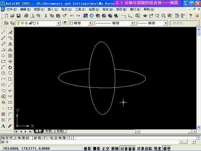
Task: Open the lineweight 随层 dropdown
Action: (x=166, y=23)
